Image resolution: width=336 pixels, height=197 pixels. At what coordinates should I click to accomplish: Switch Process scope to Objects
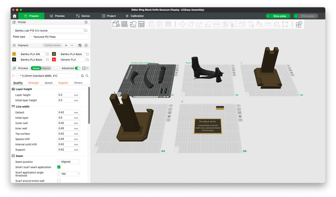tap(46, 68)
